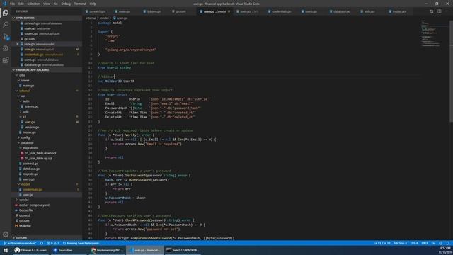Open the Explorer view in activity bar

click(6, 13)
